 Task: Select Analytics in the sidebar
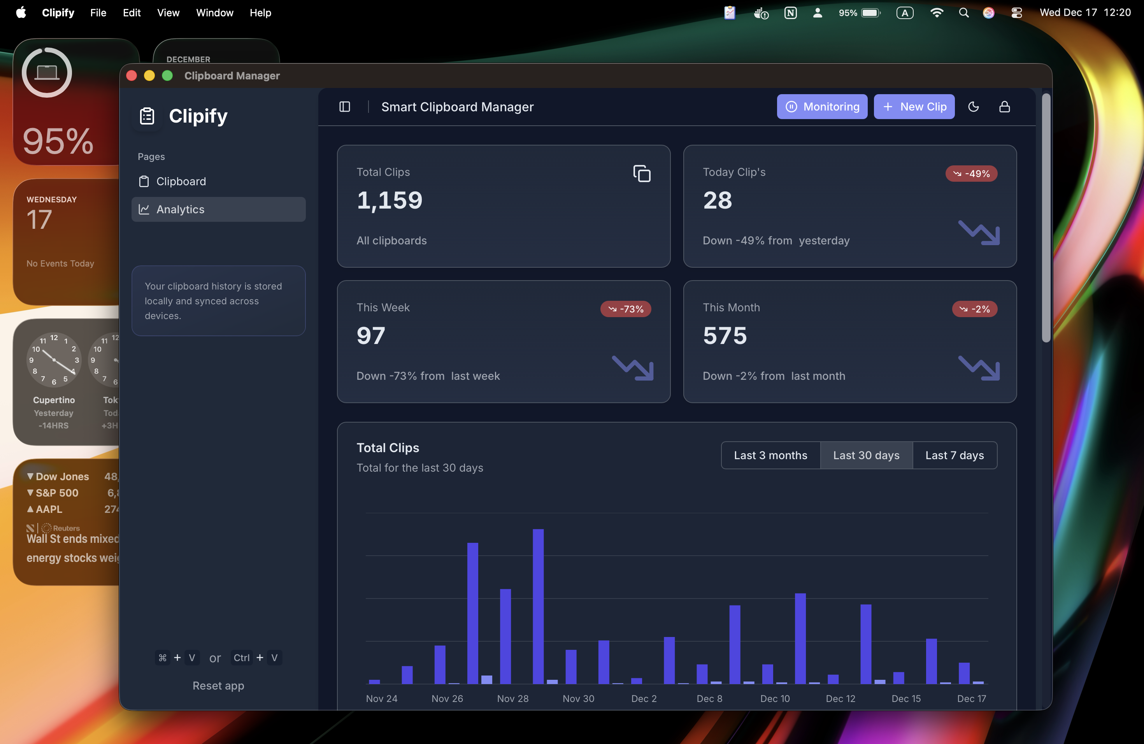[180, 209]
